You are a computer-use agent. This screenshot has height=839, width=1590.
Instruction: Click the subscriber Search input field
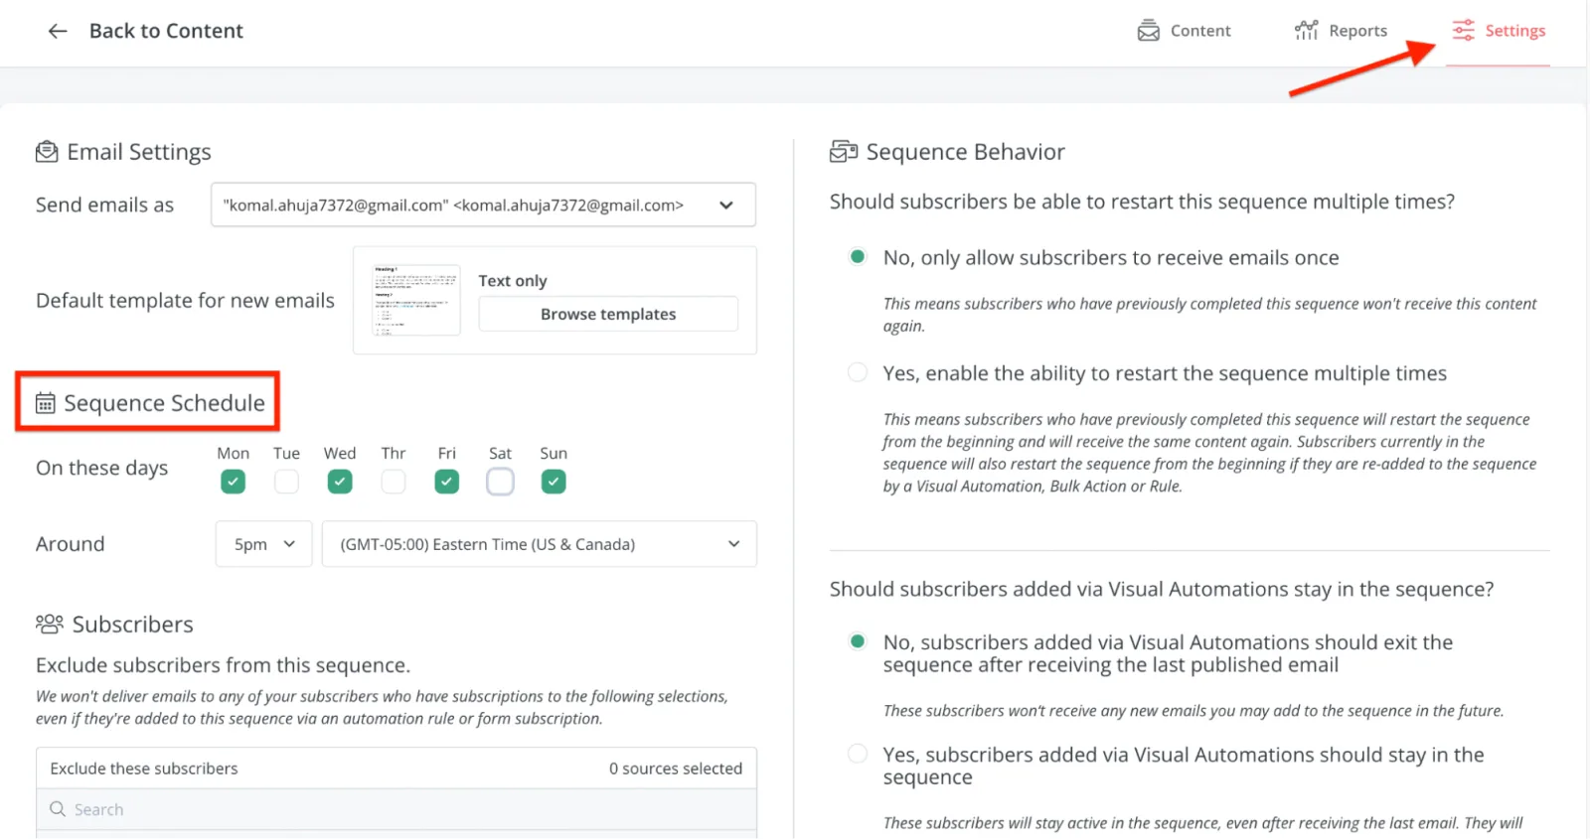(x=397, y=809)
